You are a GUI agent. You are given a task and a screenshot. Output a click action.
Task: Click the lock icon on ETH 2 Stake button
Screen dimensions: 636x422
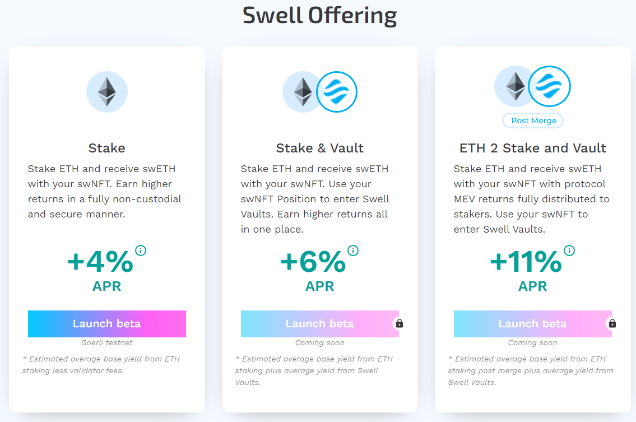pos(612,323)
